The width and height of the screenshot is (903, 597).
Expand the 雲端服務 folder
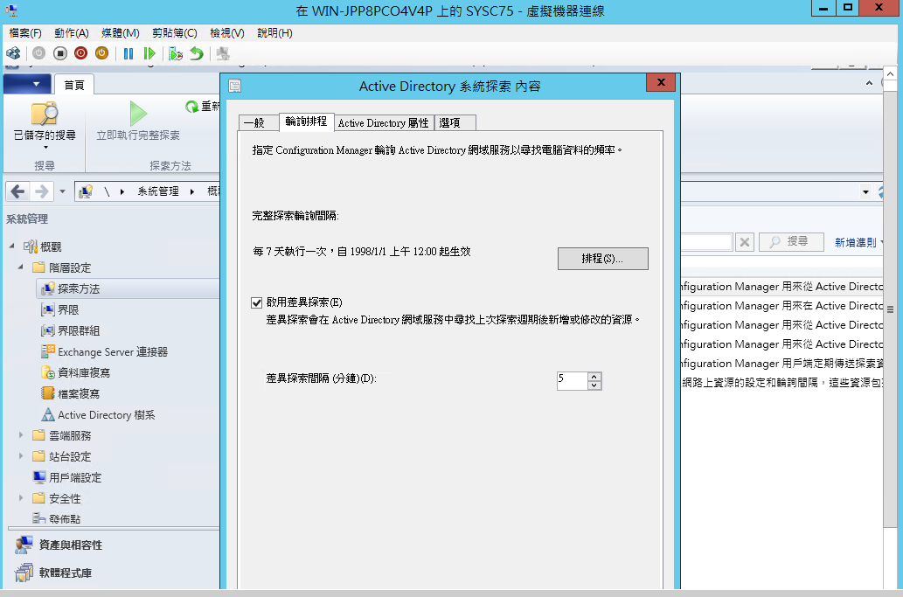[x=21, y=435]
